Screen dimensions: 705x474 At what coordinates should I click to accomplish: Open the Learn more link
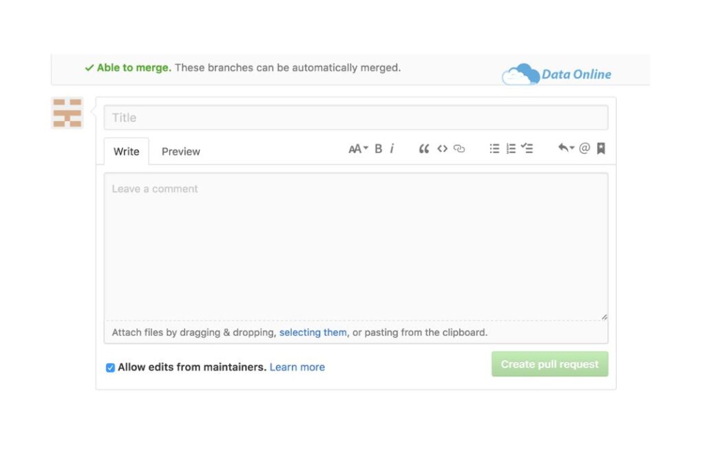click(297, 367)
